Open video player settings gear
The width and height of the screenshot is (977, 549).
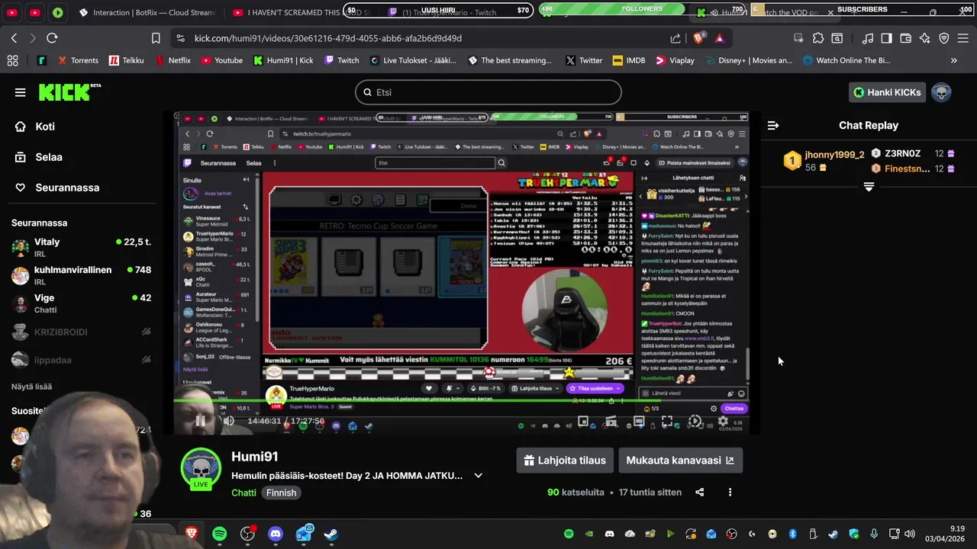pyautogui.click(x=723, y=421)
